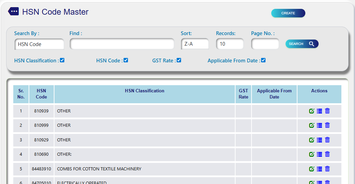
Task: Delete the COMBS FOR COTTON TEXTILE MACHINERY row
Action: pyautogui.click(x=327, y=169)
